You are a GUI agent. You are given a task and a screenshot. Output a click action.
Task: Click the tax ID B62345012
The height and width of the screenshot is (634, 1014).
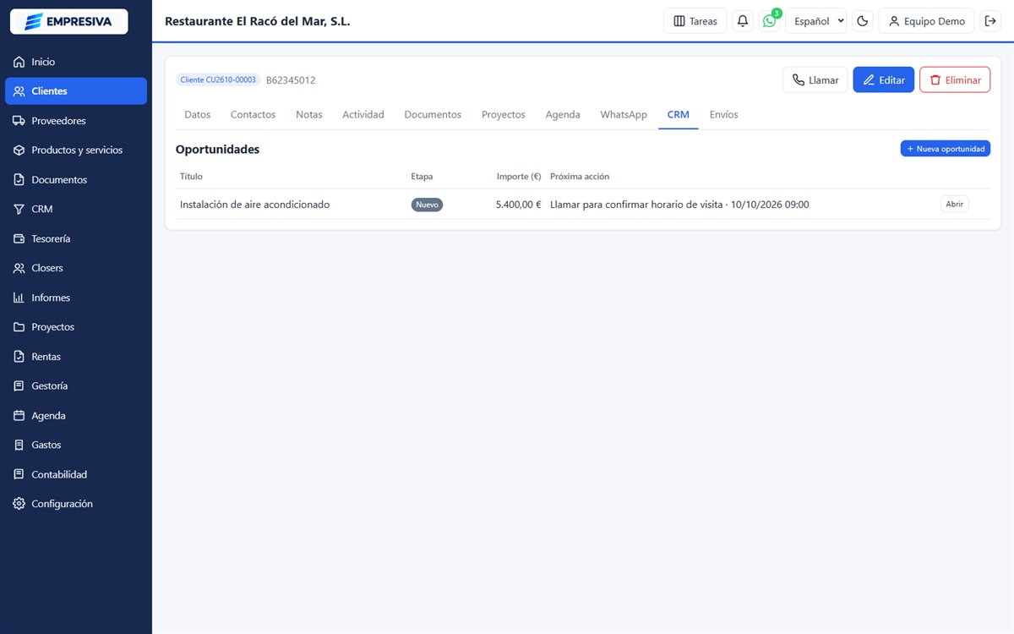tap(291, 80)
